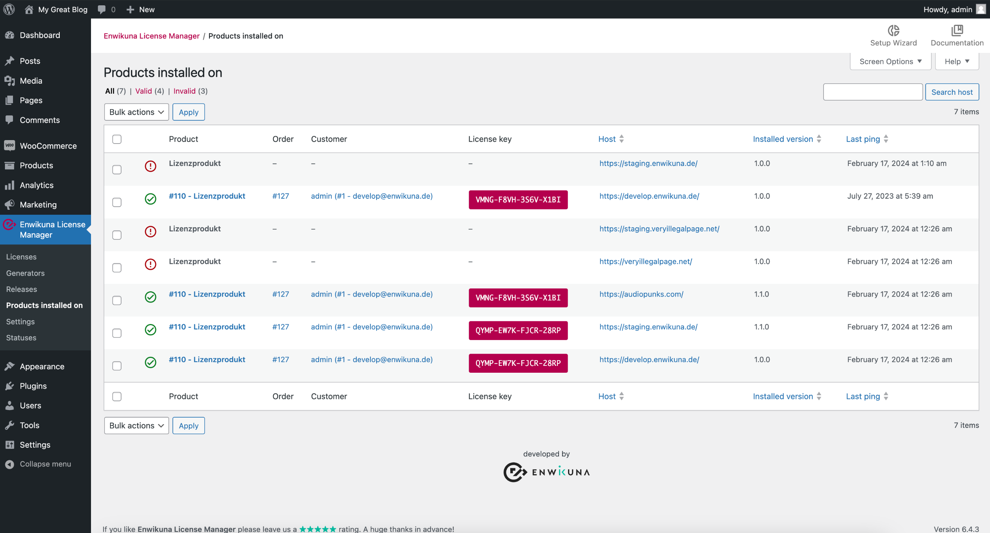
Task: Open the Statuses submenu item
Action: [21, 337]
